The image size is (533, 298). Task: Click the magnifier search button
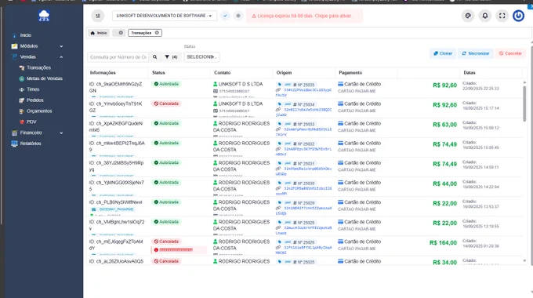[x=154, y=57]
